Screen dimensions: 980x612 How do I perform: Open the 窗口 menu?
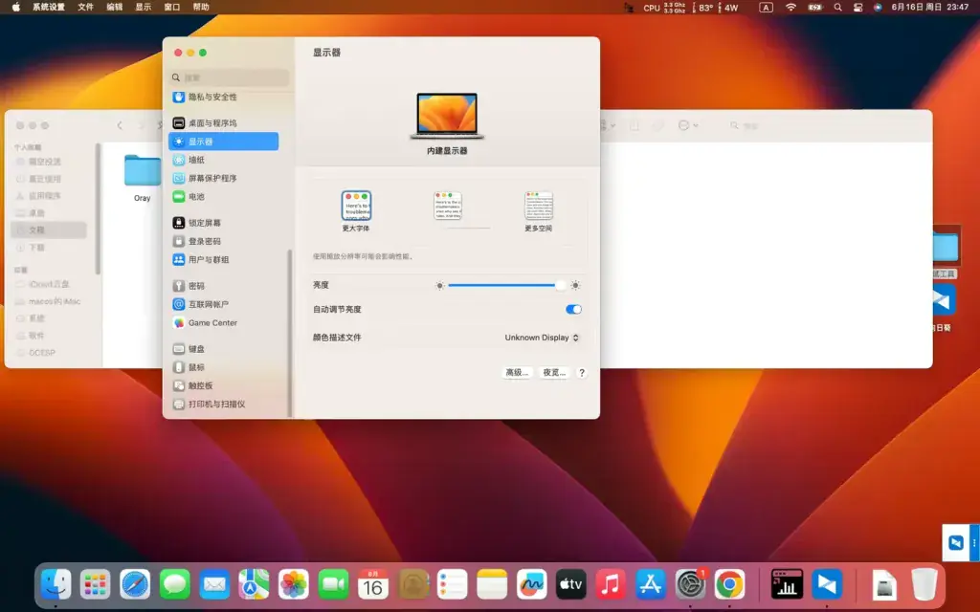172,8
